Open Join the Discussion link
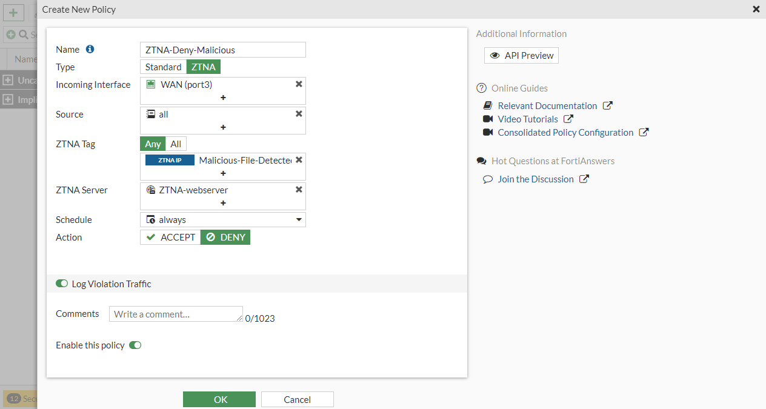766x409 pixels. tap(536, 179)
